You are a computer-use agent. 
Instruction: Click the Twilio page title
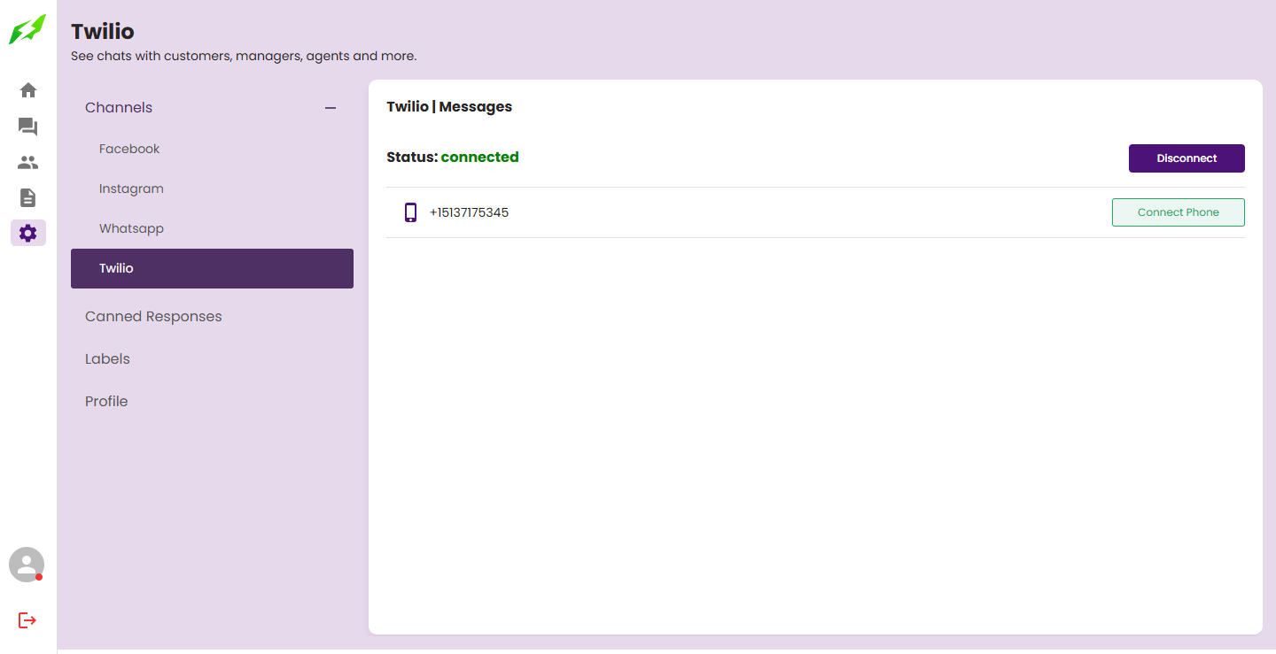point(103,32)
